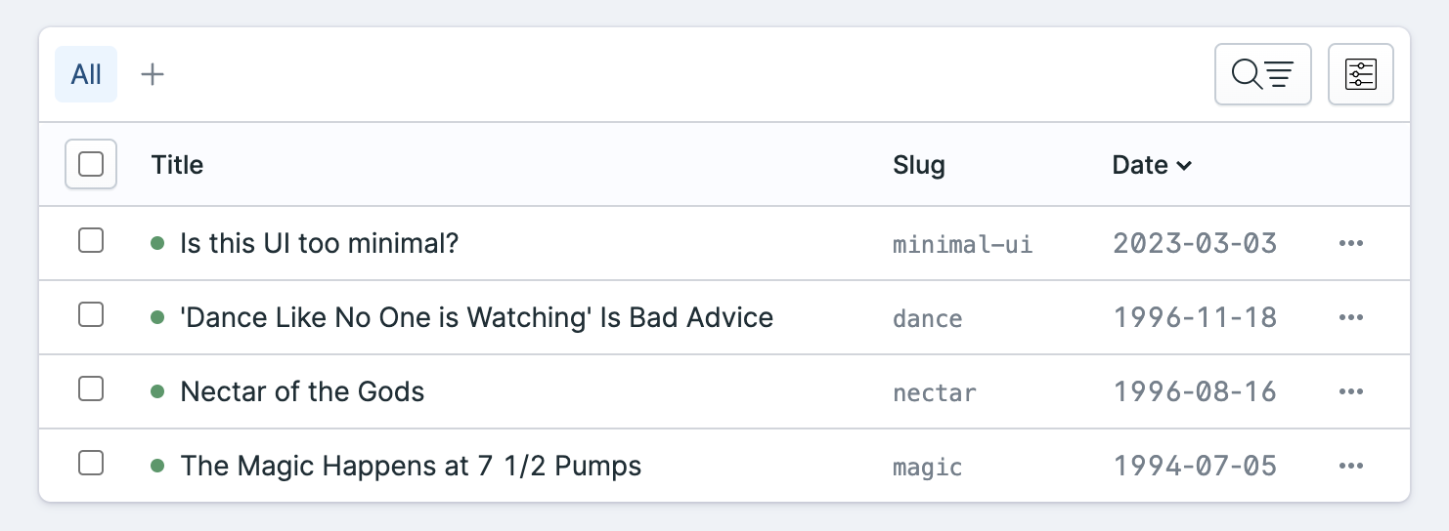Open actions menu for the magic row
Screen dimensions: 1449x531
(x=1350, y=466)
